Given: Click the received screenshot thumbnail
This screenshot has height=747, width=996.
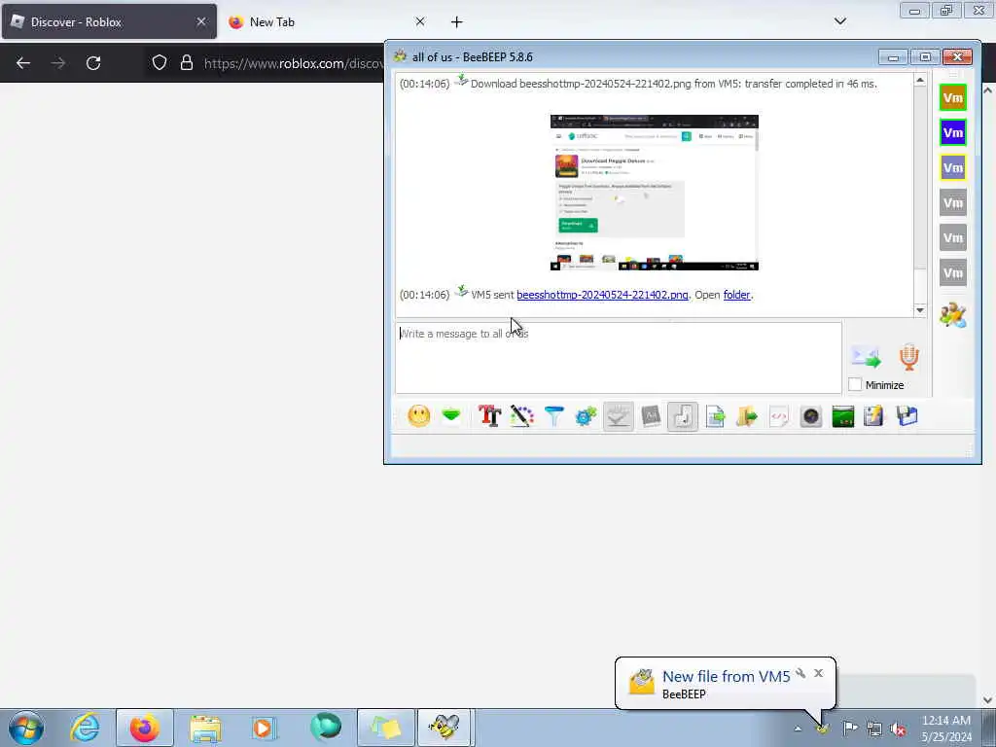Looking at the screenshot, I should [655, 193].
